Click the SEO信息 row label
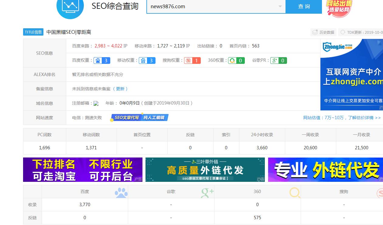This screenshot has height=225, width=383. pos(44,53)
